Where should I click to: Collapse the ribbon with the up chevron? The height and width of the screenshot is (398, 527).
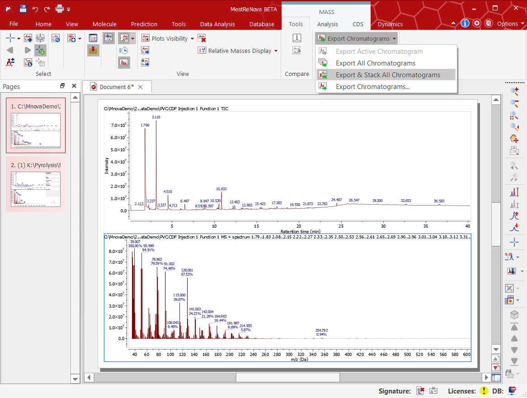454,24
